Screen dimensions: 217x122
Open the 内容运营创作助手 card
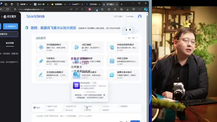point(123,47)
